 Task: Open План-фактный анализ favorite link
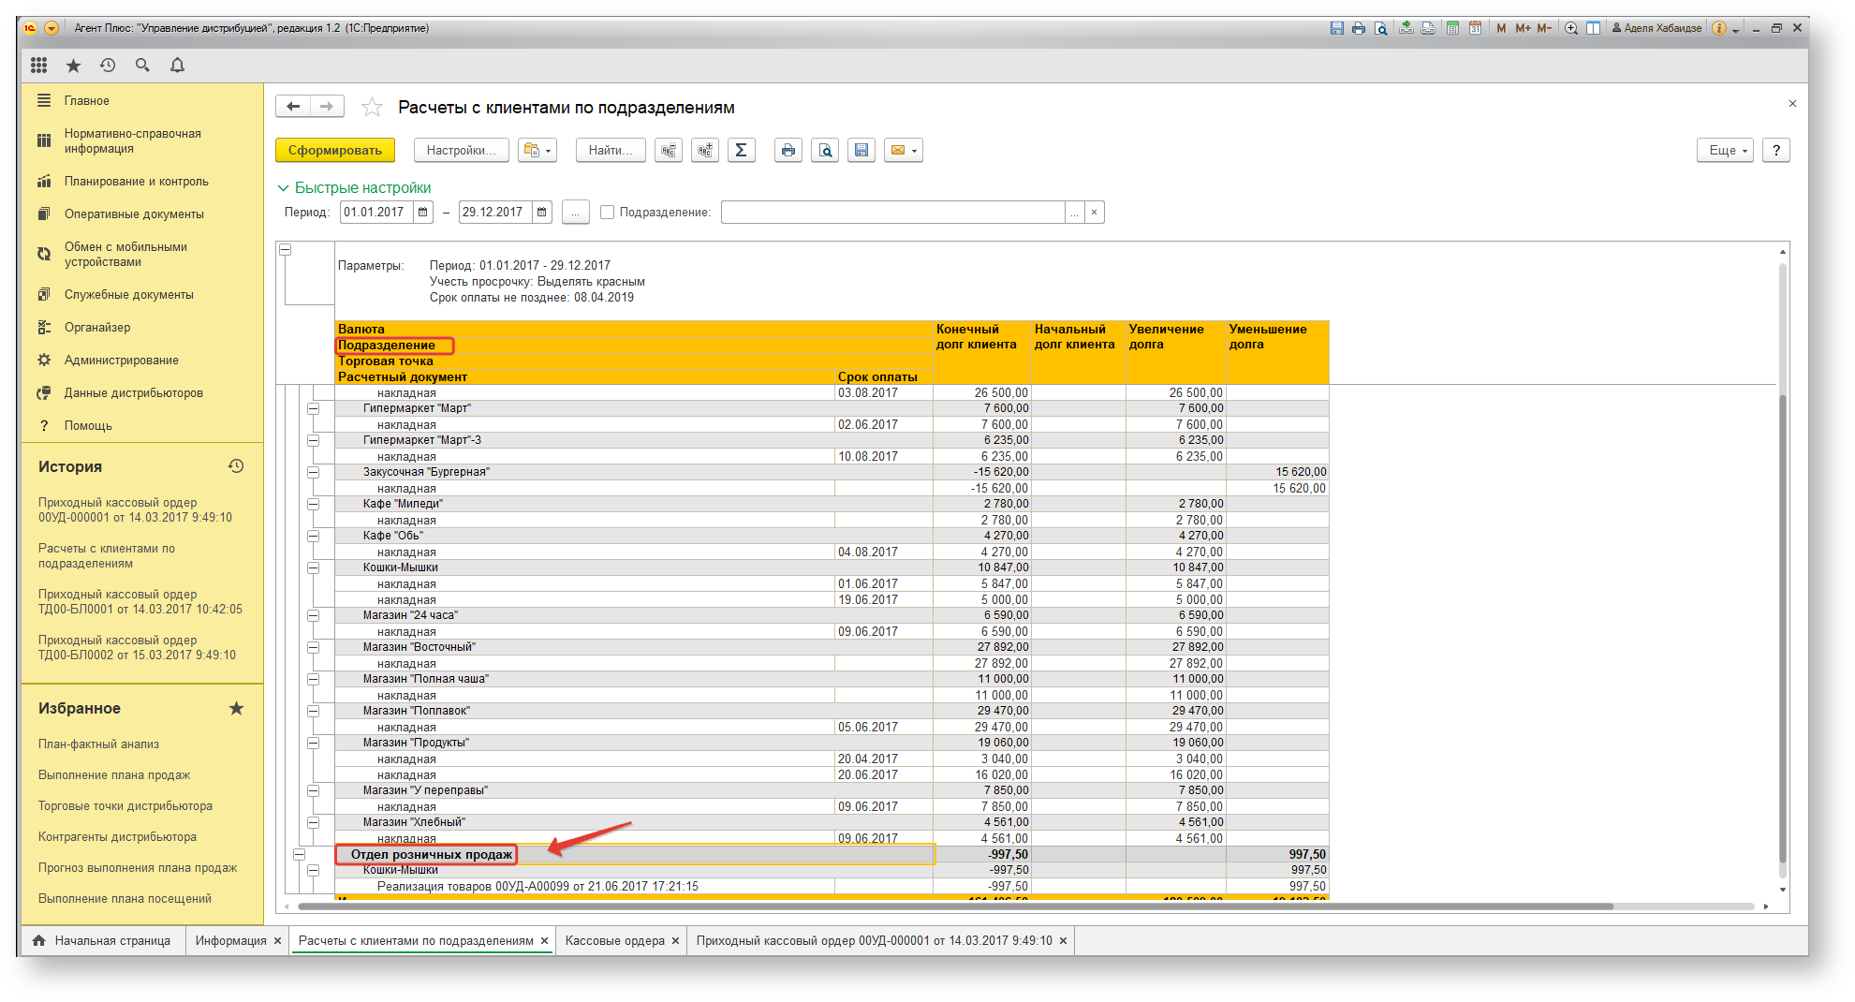tap(99, 744)
